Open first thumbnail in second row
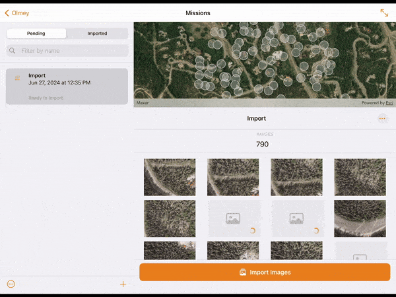 pos(170,218)
